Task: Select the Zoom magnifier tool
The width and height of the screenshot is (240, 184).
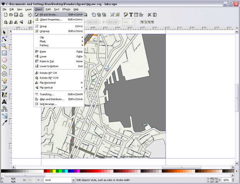Action: tap(4, 46)
